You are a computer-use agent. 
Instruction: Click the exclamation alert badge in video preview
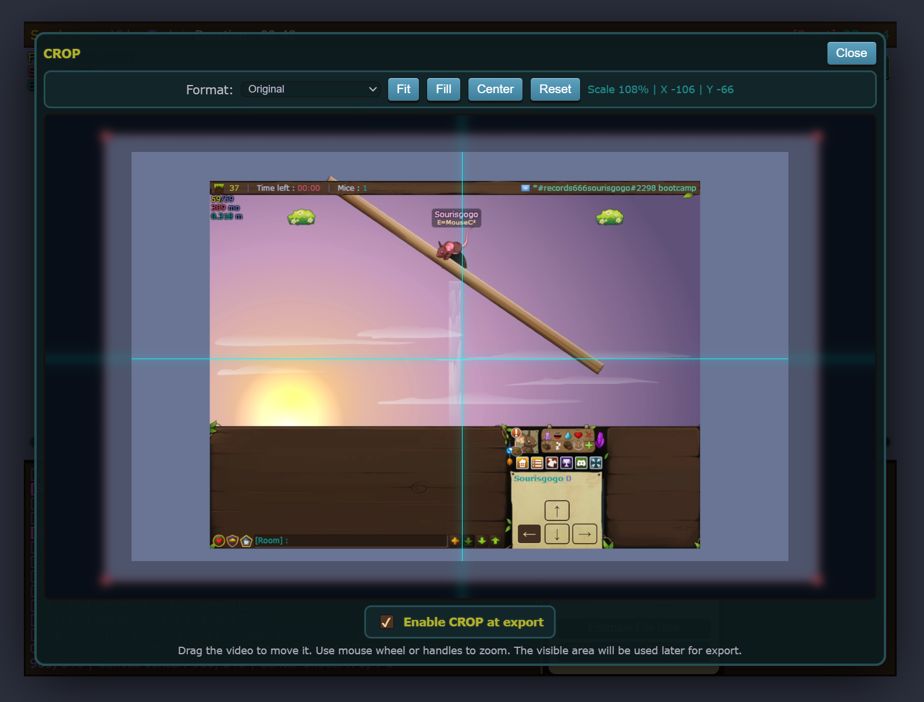click(516, 433)
